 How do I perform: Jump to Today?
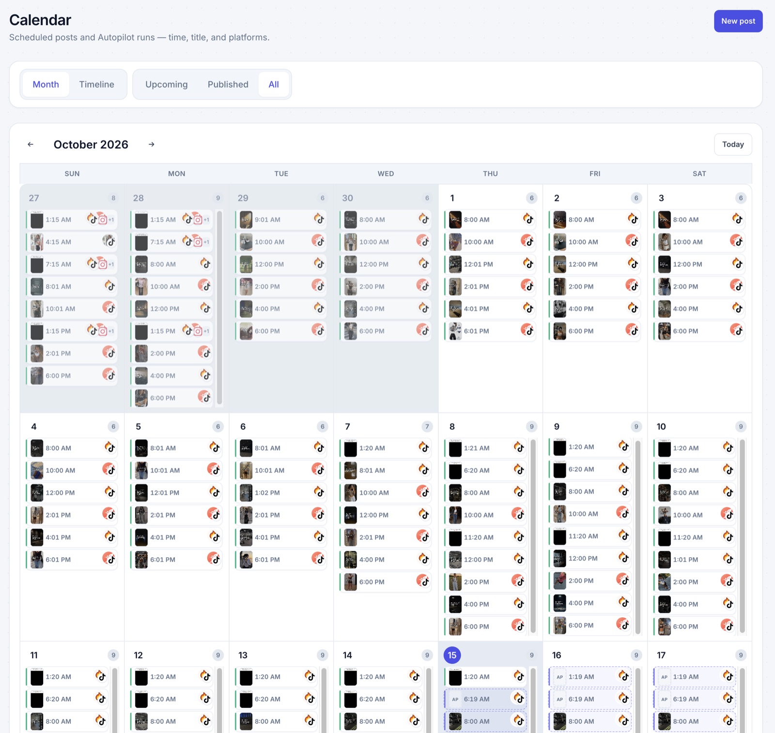click(733, 144)
